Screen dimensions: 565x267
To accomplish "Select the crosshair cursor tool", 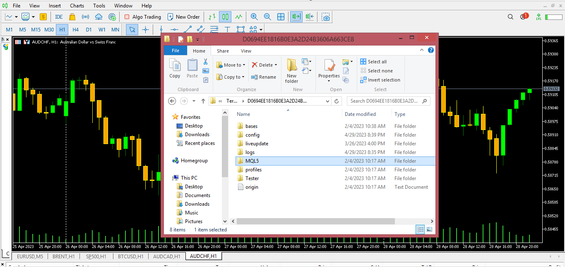I will (145, 30).
